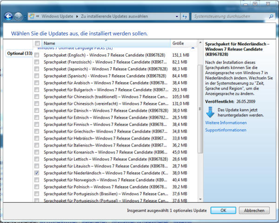Check the Sprachpaket für Bulgarisch checkbox
This screenshot has width=279, height=223.
point(37,89)
